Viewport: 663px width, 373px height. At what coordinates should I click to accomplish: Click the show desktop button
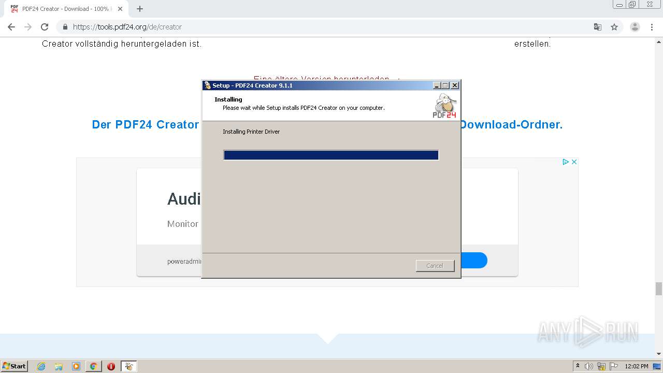[657, 366]
